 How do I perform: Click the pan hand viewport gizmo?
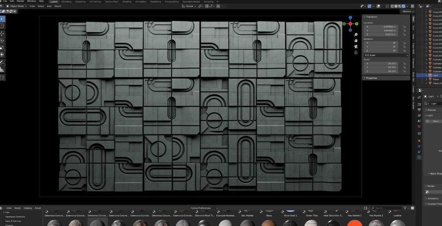tap(356, 40)
